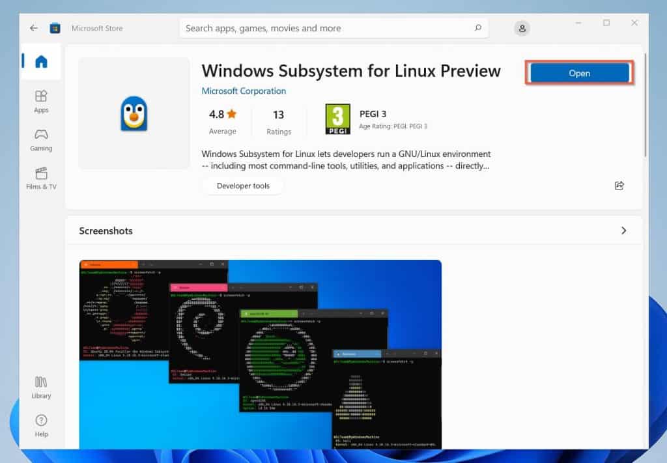Minimize the Microsoft Store window

pyautogui.click(x=578, y=23)
